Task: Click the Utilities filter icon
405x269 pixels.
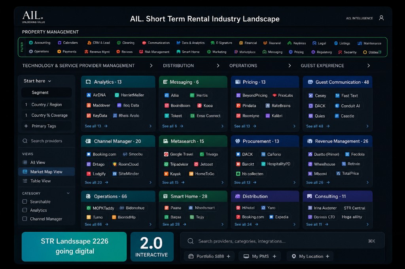Action: [x=365, y=52]
